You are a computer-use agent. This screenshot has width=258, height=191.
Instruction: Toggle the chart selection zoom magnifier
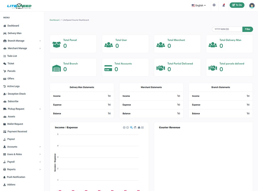click(131, 127)
